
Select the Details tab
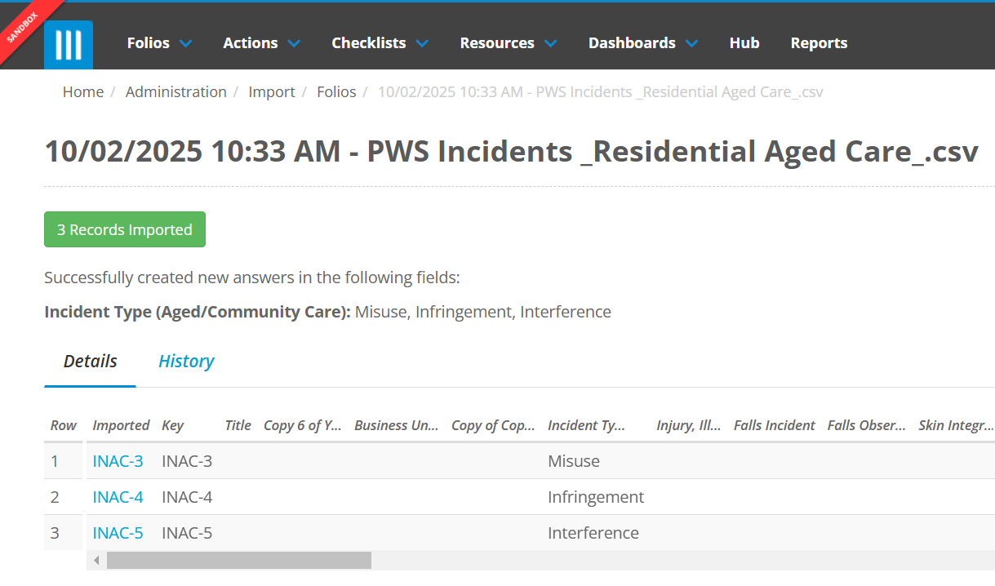90,362
